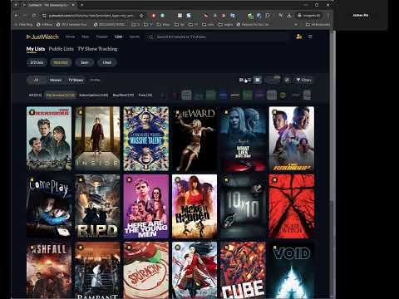Screen dimensions: 399x299
Task: Open the profile account icon
Action: (298, 37)
